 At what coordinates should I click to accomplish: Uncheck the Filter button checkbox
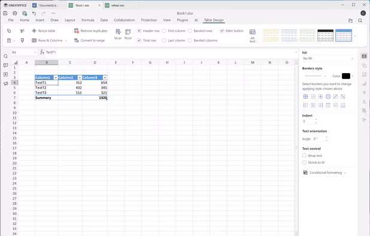222,31
